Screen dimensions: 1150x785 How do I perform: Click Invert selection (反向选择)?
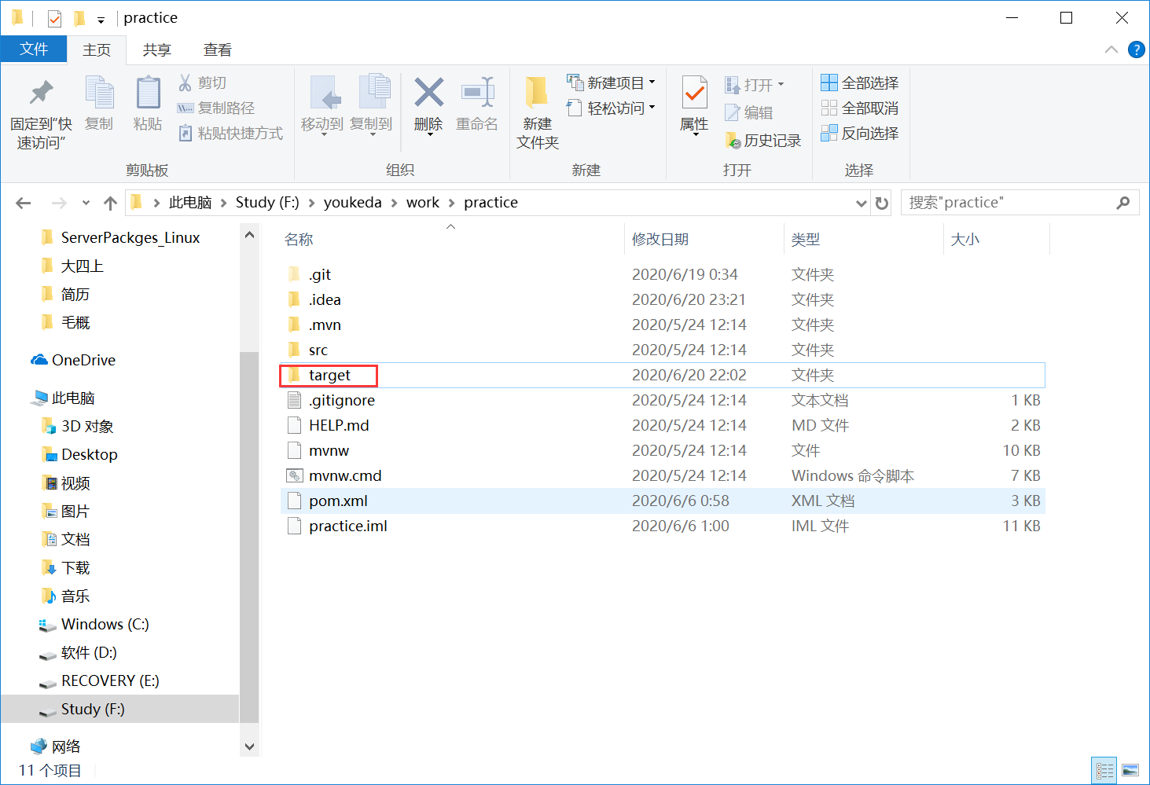[859, 133]
